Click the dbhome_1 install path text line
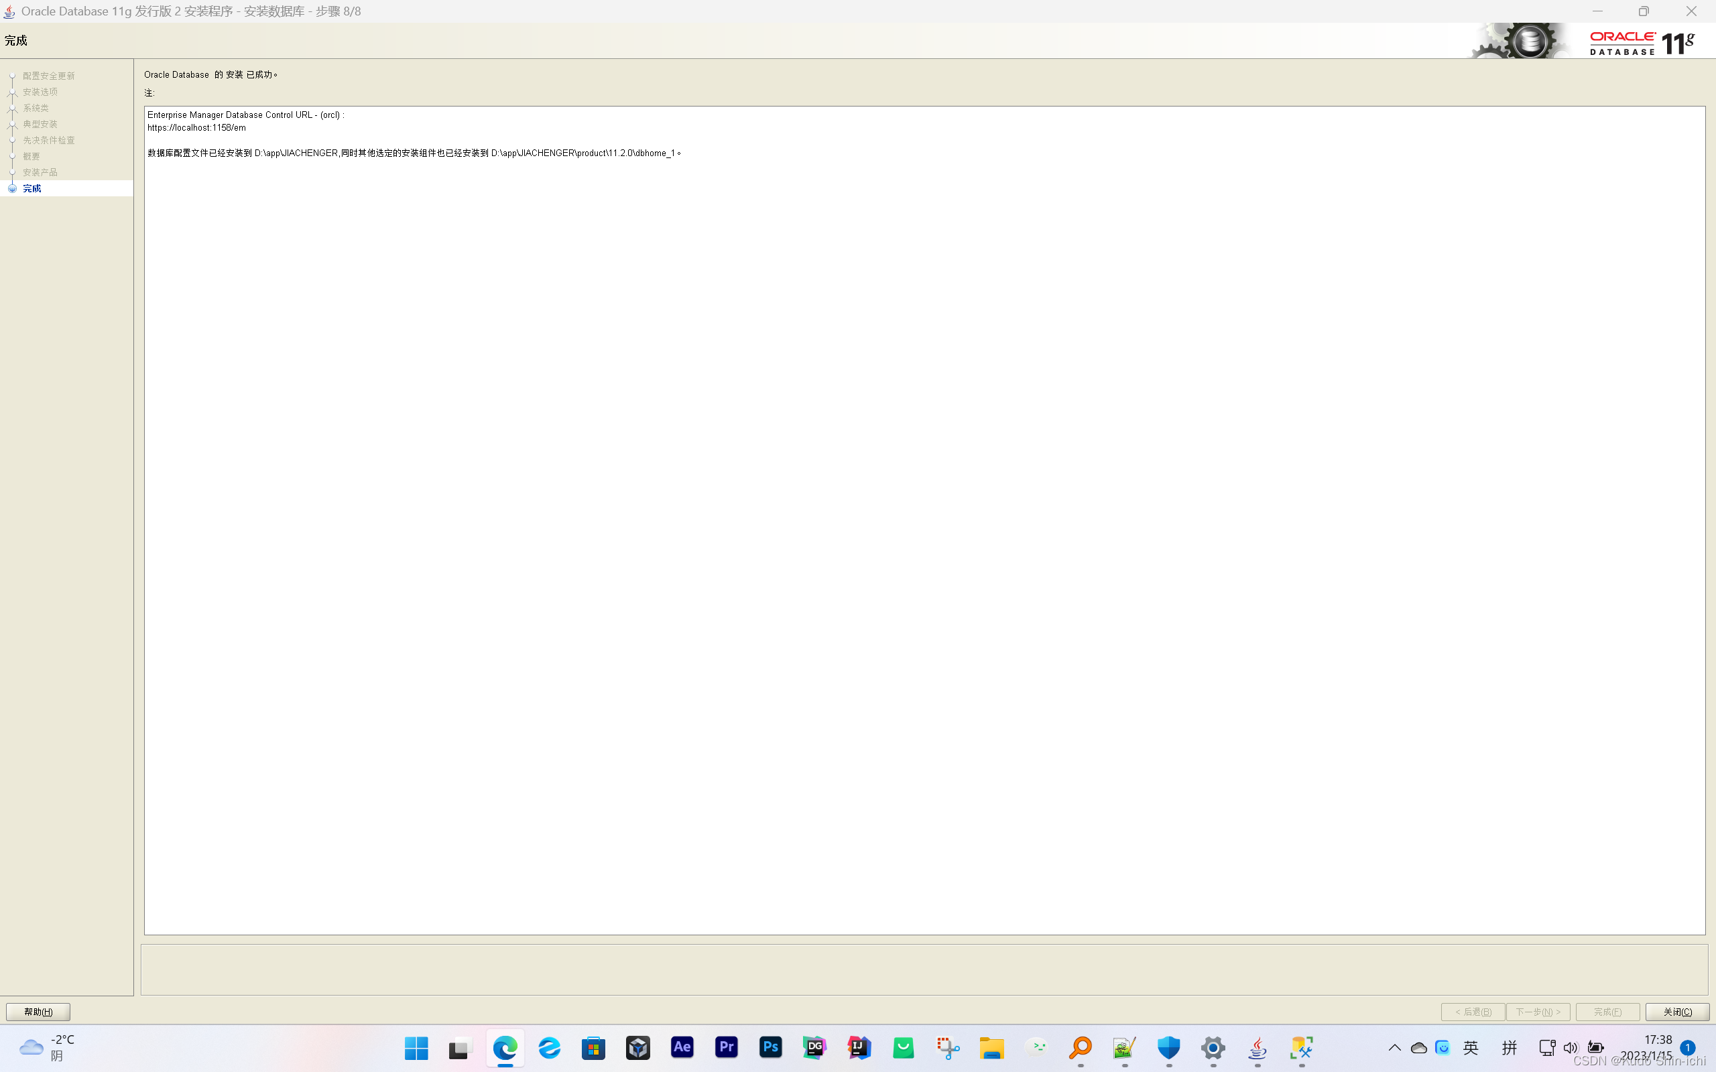Viewport: 1716px width, 1072px height. coord(414,153)
